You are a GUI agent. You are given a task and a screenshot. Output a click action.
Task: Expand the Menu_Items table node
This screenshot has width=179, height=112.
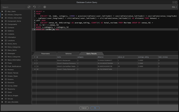[2, 50]
